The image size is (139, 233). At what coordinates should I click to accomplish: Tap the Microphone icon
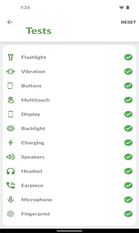coord(11,200)
